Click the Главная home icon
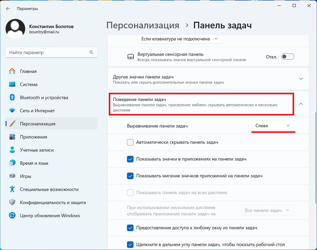Image resolution: width=317 pixels, height=250 pixels. (12, 71)
